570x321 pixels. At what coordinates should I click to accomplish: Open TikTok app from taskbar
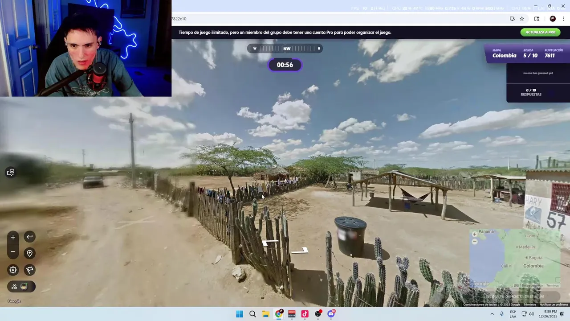(x=305, y=314)
